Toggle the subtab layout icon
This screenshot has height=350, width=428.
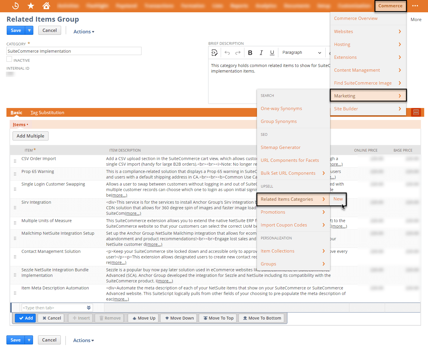416,112
